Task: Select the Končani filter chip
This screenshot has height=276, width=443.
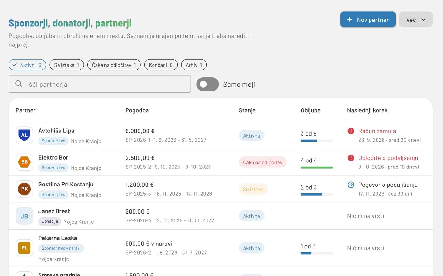Action: point(161,65)
